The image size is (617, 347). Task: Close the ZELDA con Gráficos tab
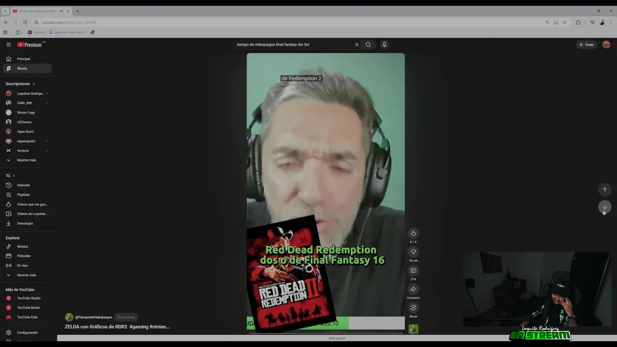point(68,11)
